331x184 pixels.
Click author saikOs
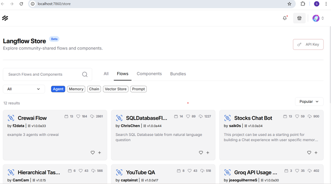pos(235,126)
